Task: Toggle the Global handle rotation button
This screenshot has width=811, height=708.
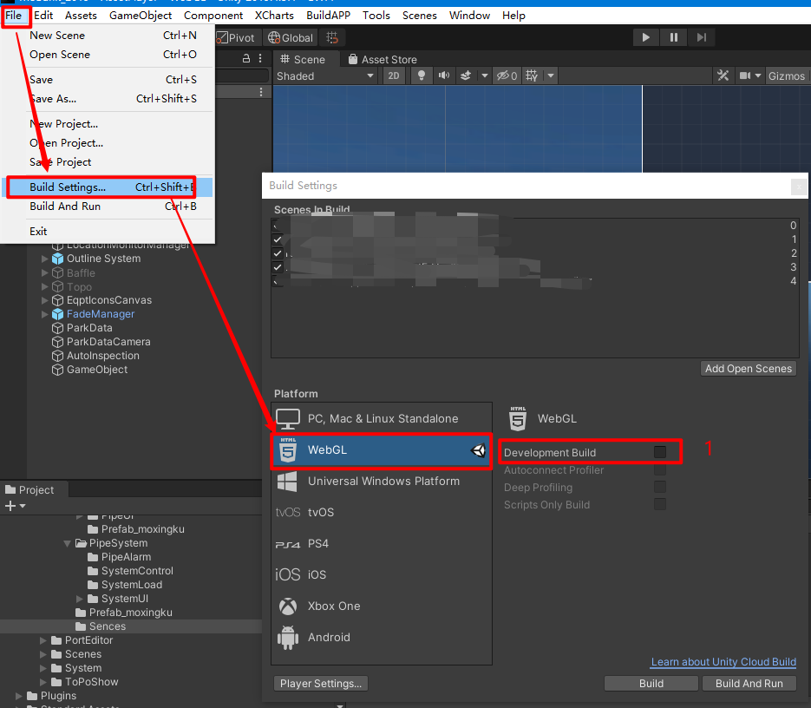Action: click(x=291, y=38)
